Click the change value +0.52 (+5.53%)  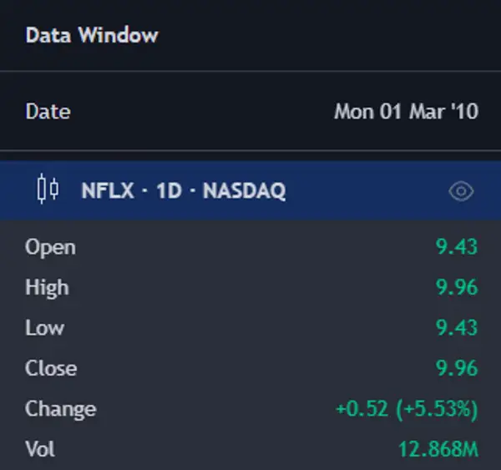click(407, 409)
